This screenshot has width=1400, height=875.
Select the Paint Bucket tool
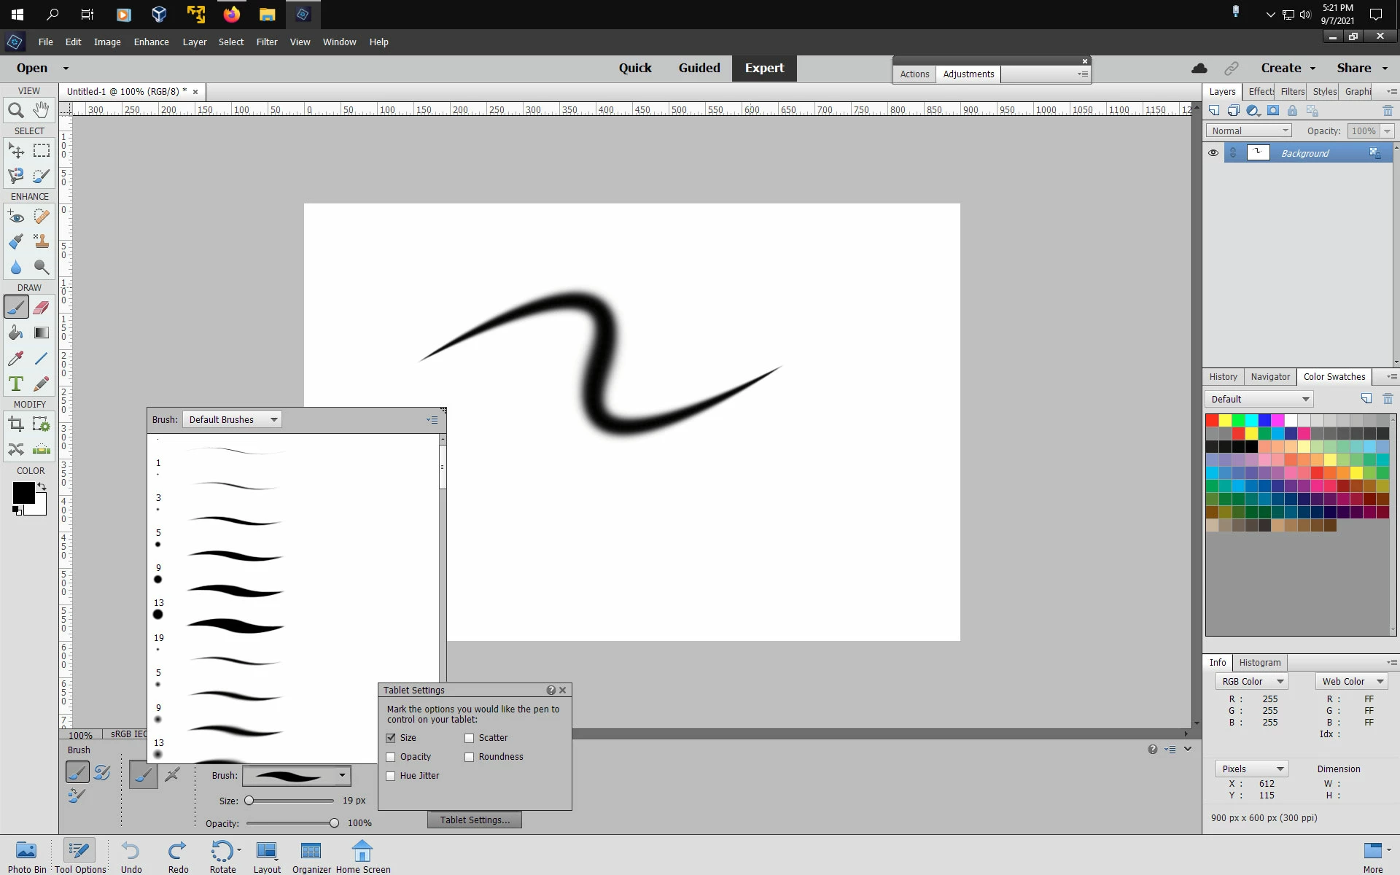(16, 333)
